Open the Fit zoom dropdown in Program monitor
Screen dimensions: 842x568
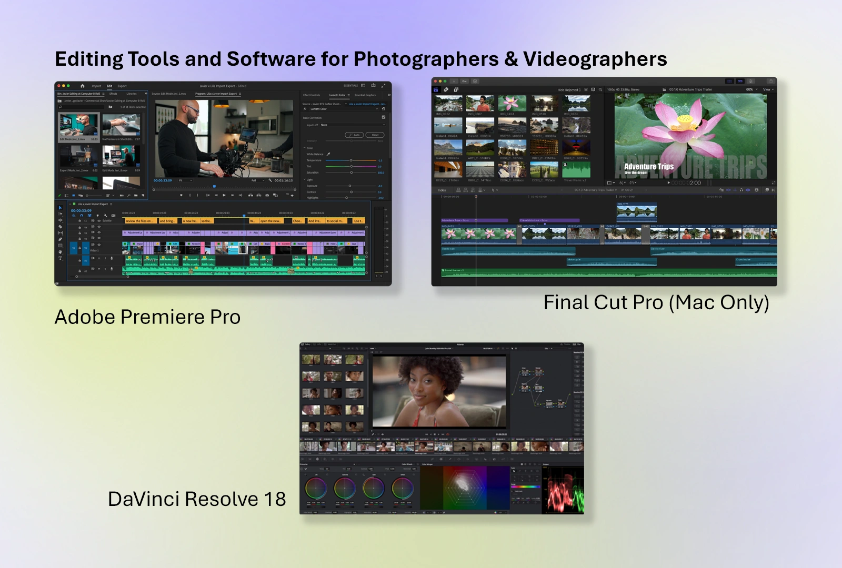coord(185,180)
